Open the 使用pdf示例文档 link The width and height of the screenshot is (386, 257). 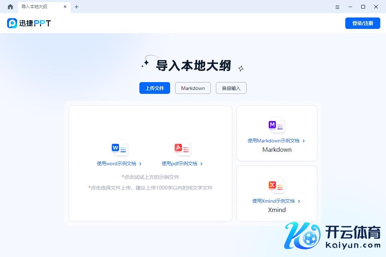click(179, 163)
